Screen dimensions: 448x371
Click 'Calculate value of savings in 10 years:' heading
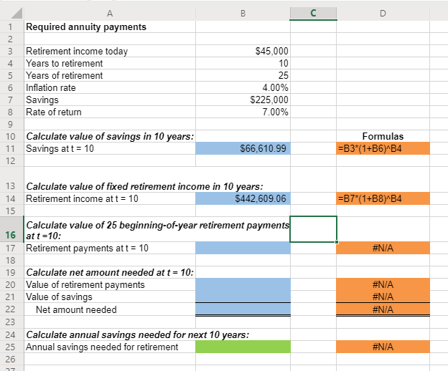tap(110, 137)
